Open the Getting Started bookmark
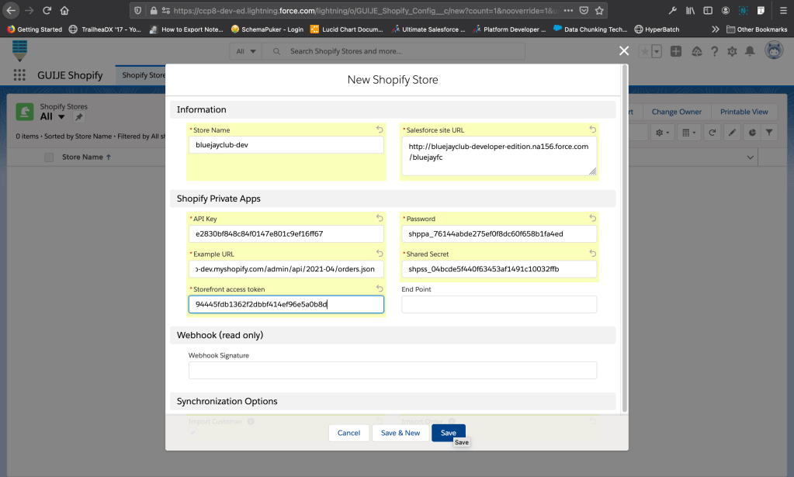794x477 pixels. tap(35, 29)
